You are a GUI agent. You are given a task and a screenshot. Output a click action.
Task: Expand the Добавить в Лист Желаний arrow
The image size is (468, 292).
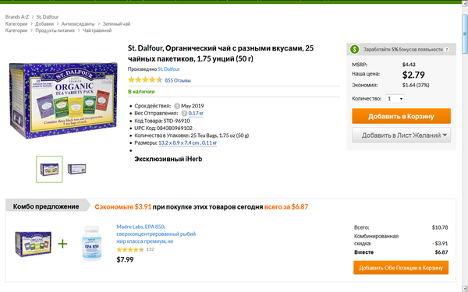coord(445,135)
